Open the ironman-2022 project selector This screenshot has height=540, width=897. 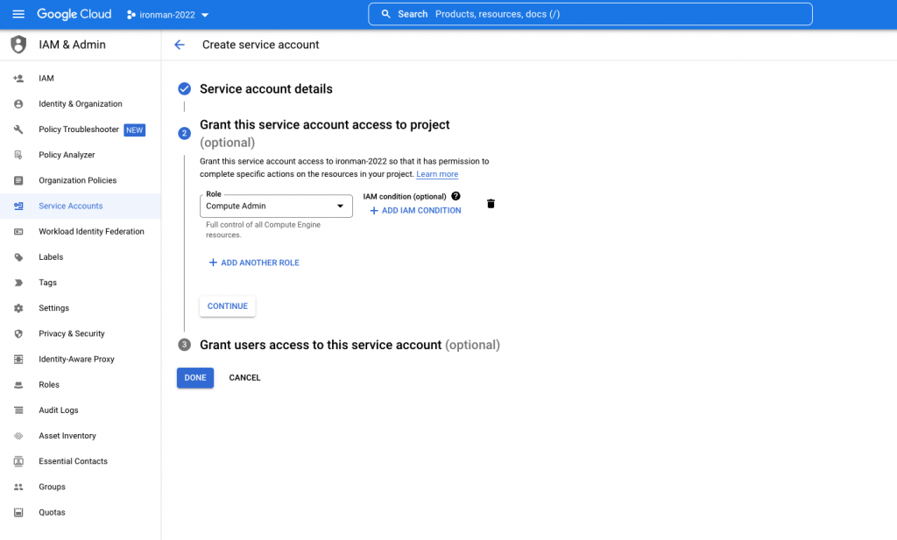[167, 15]
